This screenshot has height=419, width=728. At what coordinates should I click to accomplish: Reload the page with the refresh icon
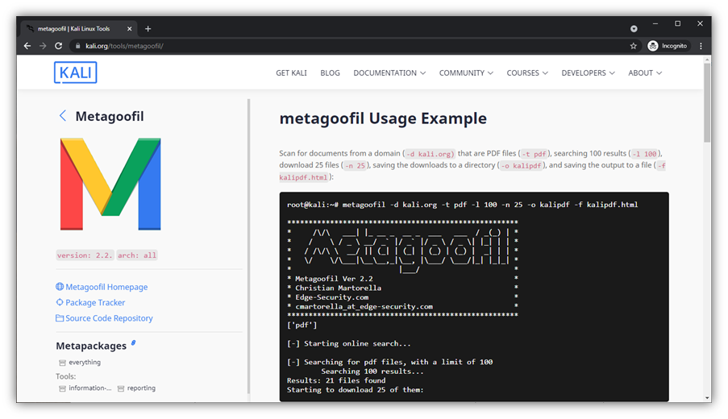click(59, 46)
